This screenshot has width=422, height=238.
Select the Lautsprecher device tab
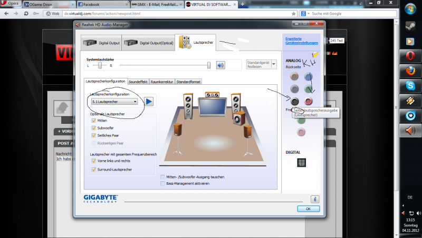(195, 42)
